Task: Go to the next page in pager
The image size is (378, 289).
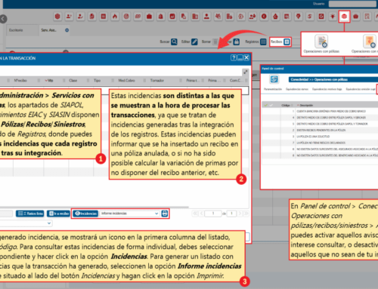Action: [x=240, y=214]
